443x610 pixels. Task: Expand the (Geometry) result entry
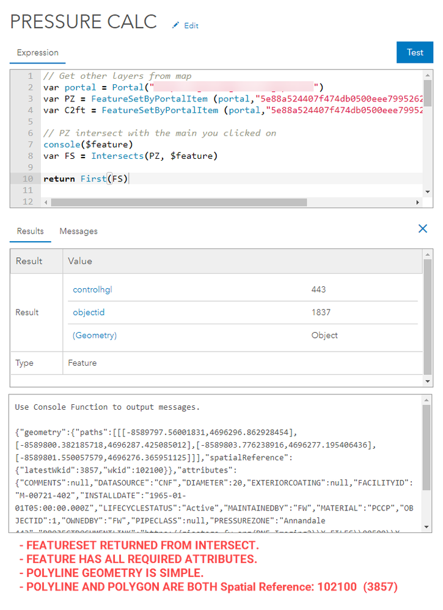click(x=95, y=335)
